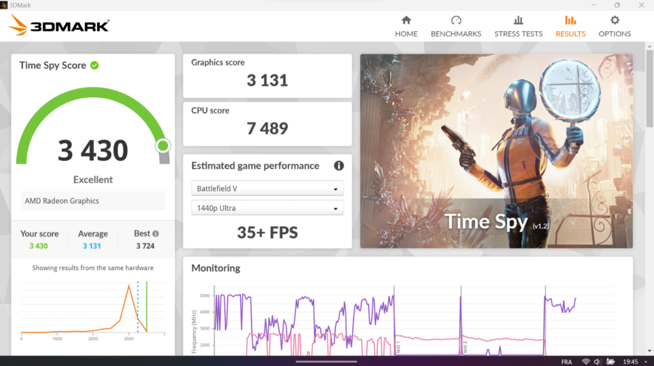Click the Options gear icon
Screen dimensions: 654x366
point(615,20)
